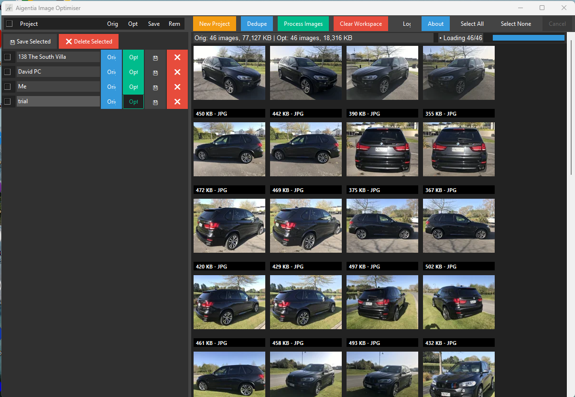575x397 pixels.
Task: Select the 497 KB car thumbnail
Action: pyautogui.click(x=382, y=225)
